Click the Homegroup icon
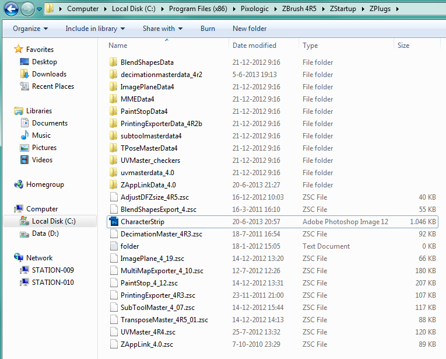Image resolution: width=446 pixels, height=359 pixels. pyautogui.click(x=19, y=184)
